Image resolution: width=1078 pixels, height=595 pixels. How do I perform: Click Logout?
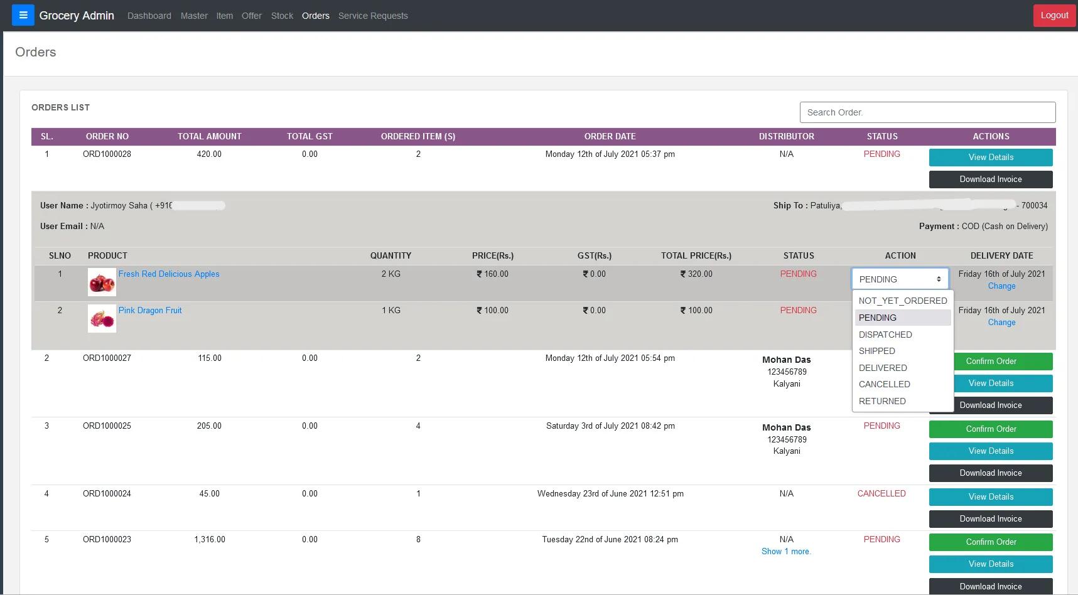tap(1054, 14)
